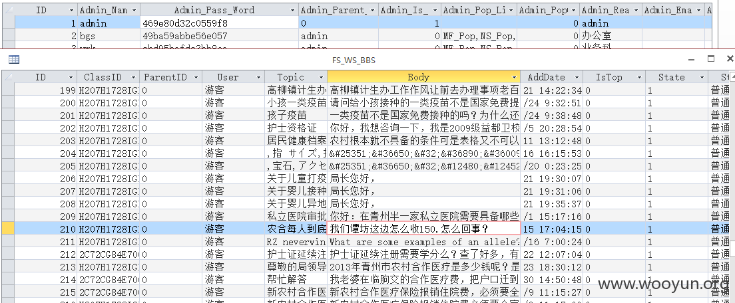Click Body cell 局长您好， in row 206
Screen dimensions: 735x303
pos(423,178)
